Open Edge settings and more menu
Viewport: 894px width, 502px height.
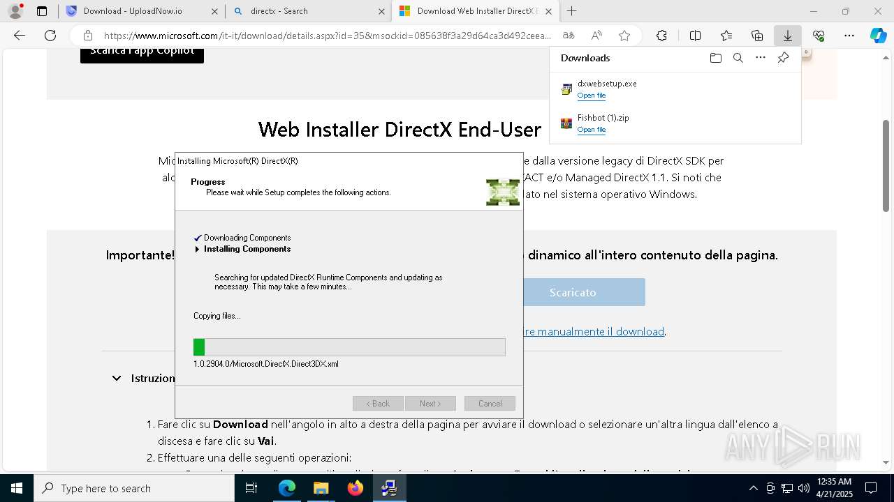pyautogui.click(x=849, y=36)
